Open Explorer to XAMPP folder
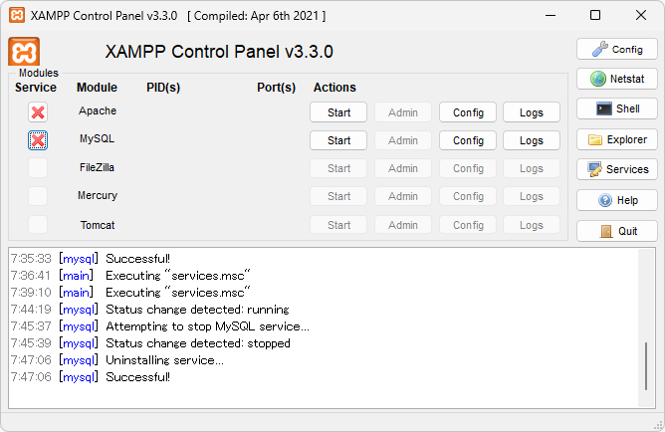This screenshot has width=665, height=432. pyautogui.click(x=617, y=139)
